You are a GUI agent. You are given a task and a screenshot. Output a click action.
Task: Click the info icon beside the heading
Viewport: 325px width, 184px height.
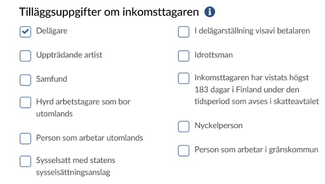210,13
